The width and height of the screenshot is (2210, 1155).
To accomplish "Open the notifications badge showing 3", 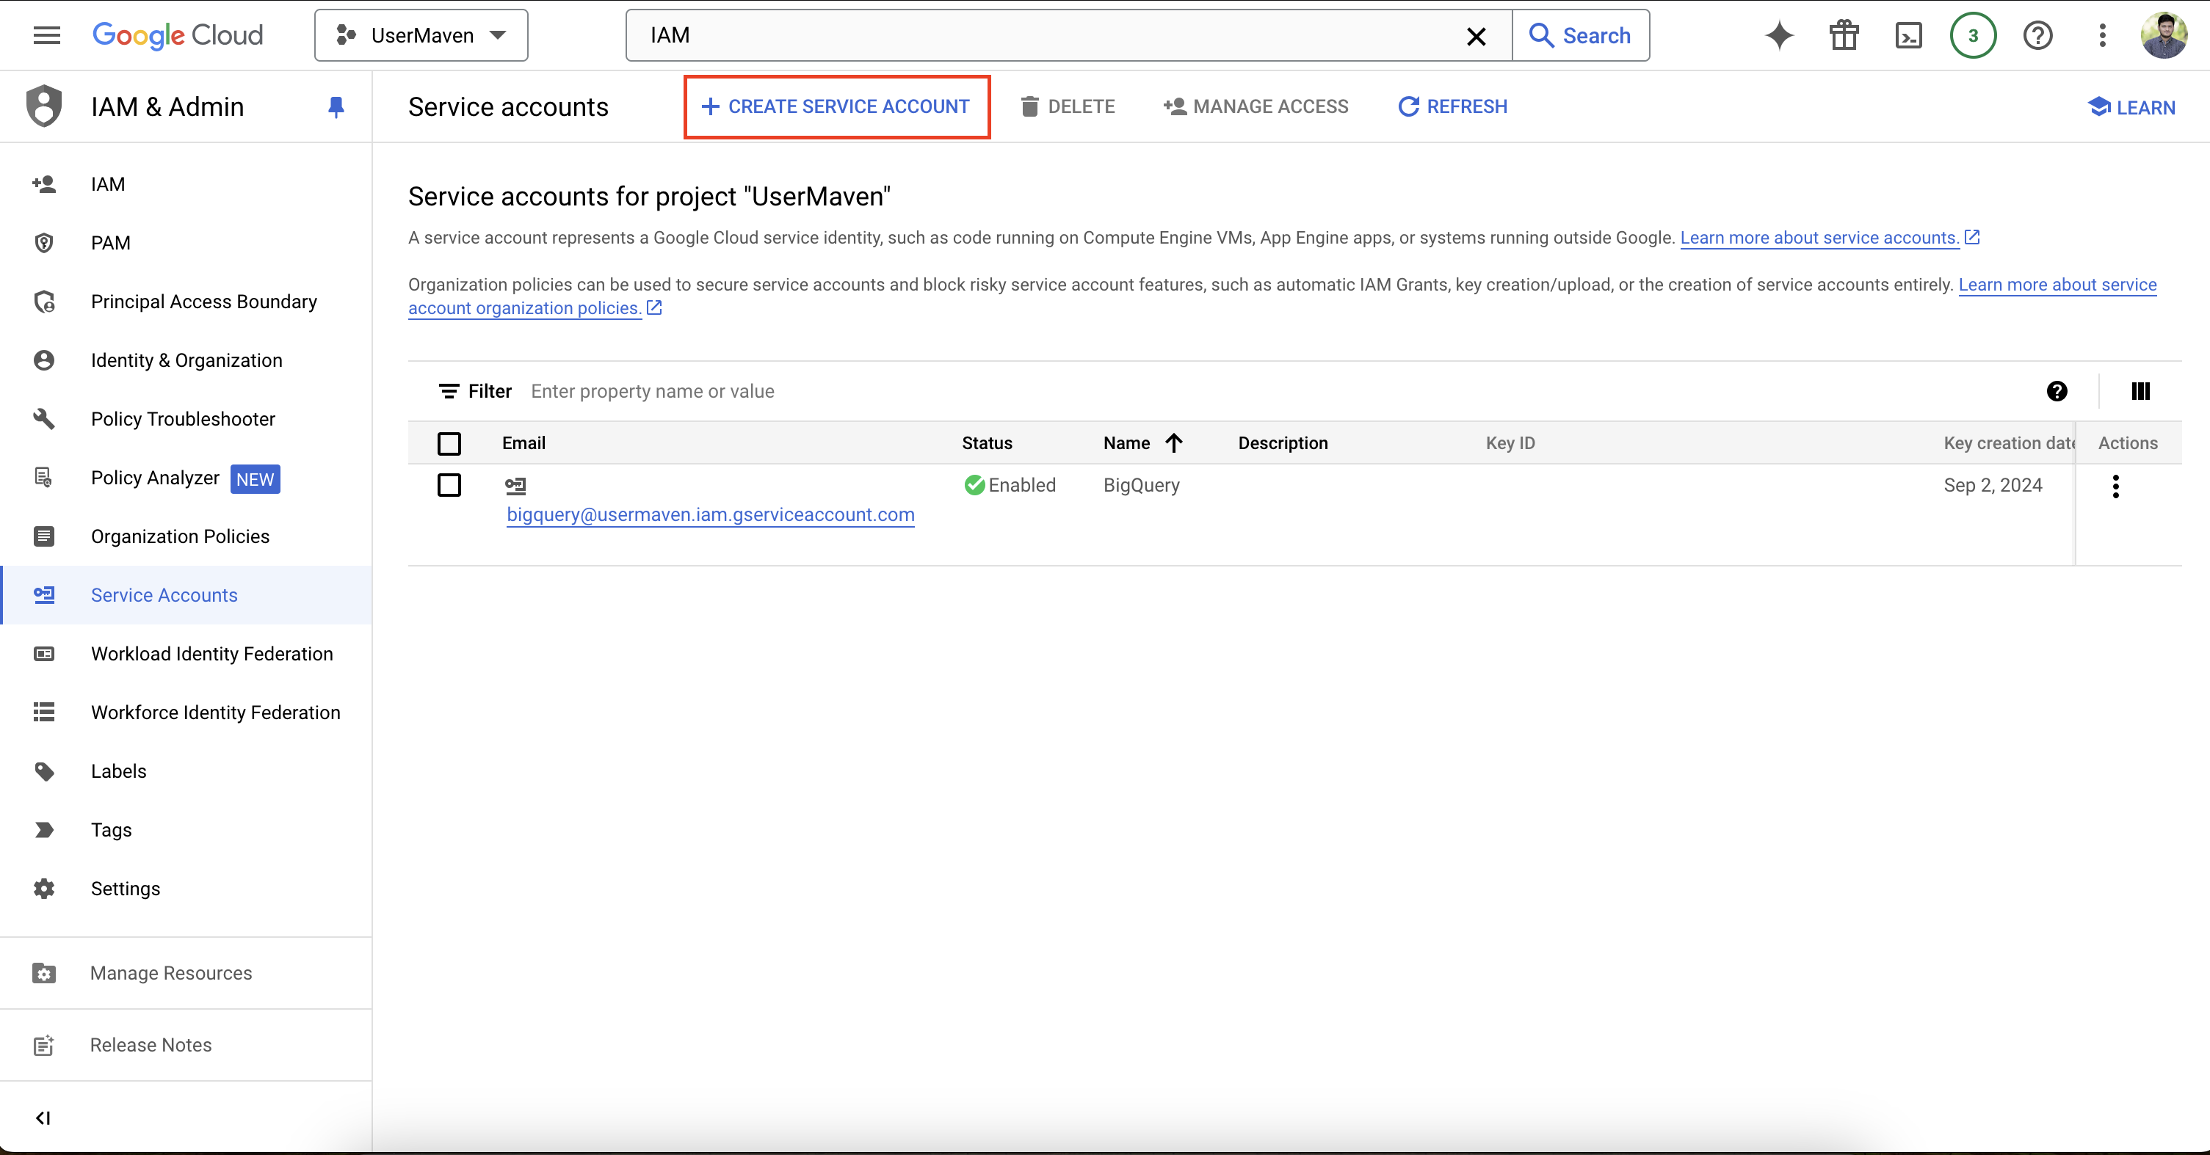I will click(1972, 35).
